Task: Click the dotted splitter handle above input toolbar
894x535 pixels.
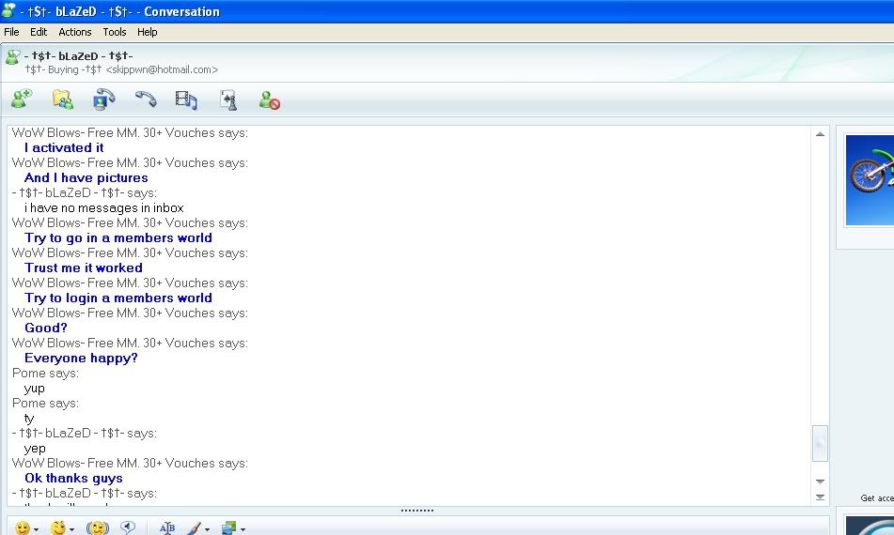Action: point(416,511)
